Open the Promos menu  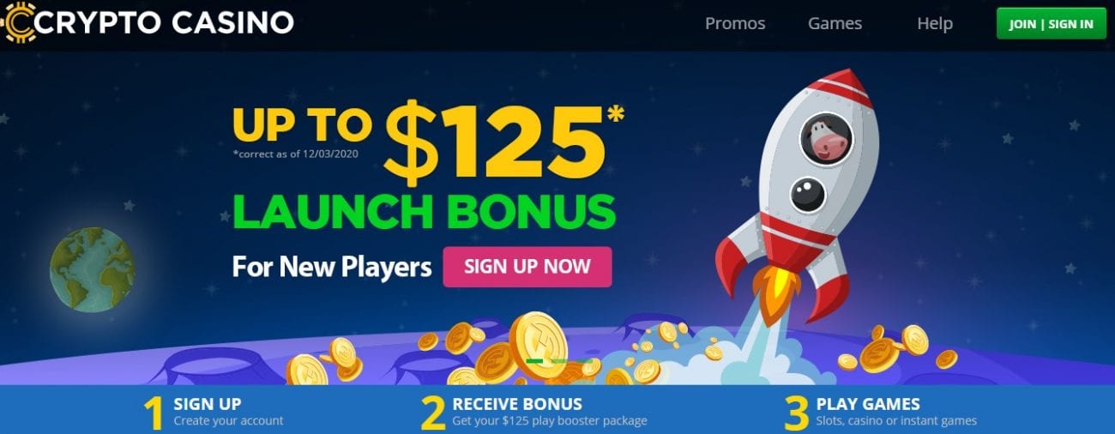(x=735, y=23)
